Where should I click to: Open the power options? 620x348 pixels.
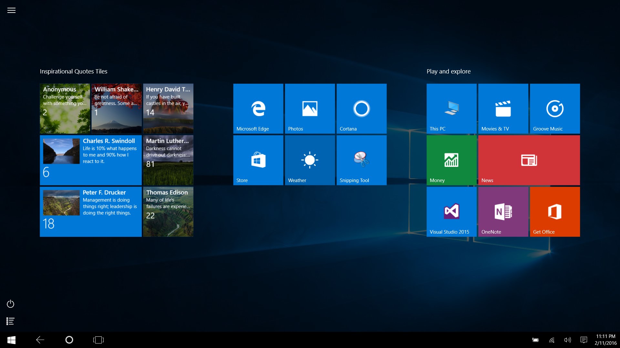pos(10,304)
